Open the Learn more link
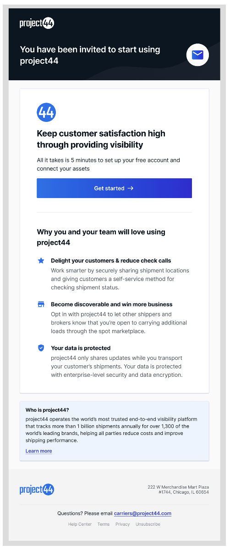The height and width of the screenshot is (550, 230). click(39, 451)
